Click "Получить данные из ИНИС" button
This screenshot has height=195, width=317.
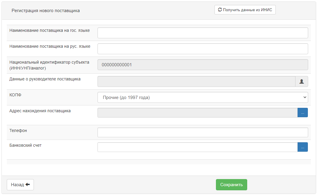tap(245, 10)
